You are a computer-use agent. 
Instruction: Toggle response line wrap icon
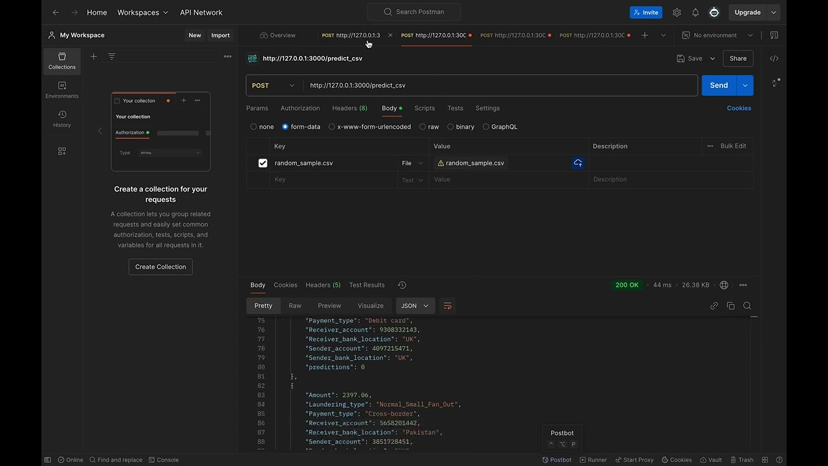447,305
